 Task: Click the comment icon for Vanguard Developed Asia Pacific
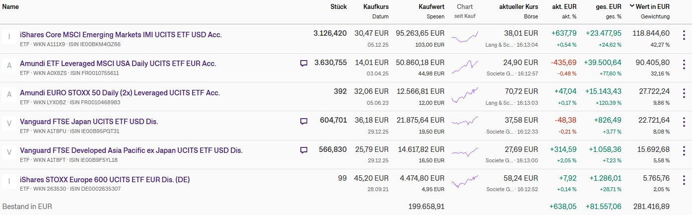pos(304,150)
